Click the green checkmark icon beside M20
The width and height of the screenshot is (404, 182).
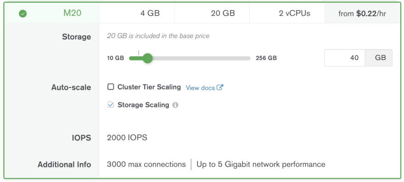click(22, 14)
